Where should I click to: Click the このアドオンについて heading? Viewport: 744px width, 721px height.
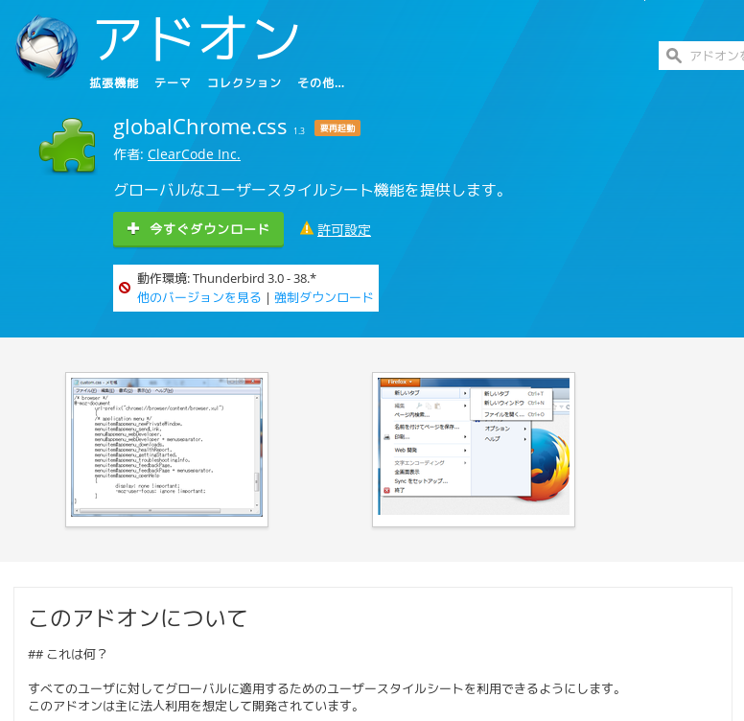138,618
